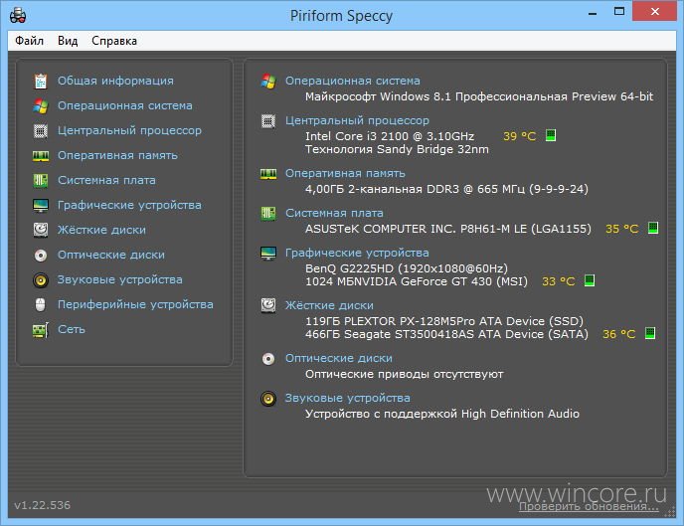Select Центральный процессор in the sidebar
Image resolution: width=684 pixels, height=526 pixels.
[x=129, y=130]
